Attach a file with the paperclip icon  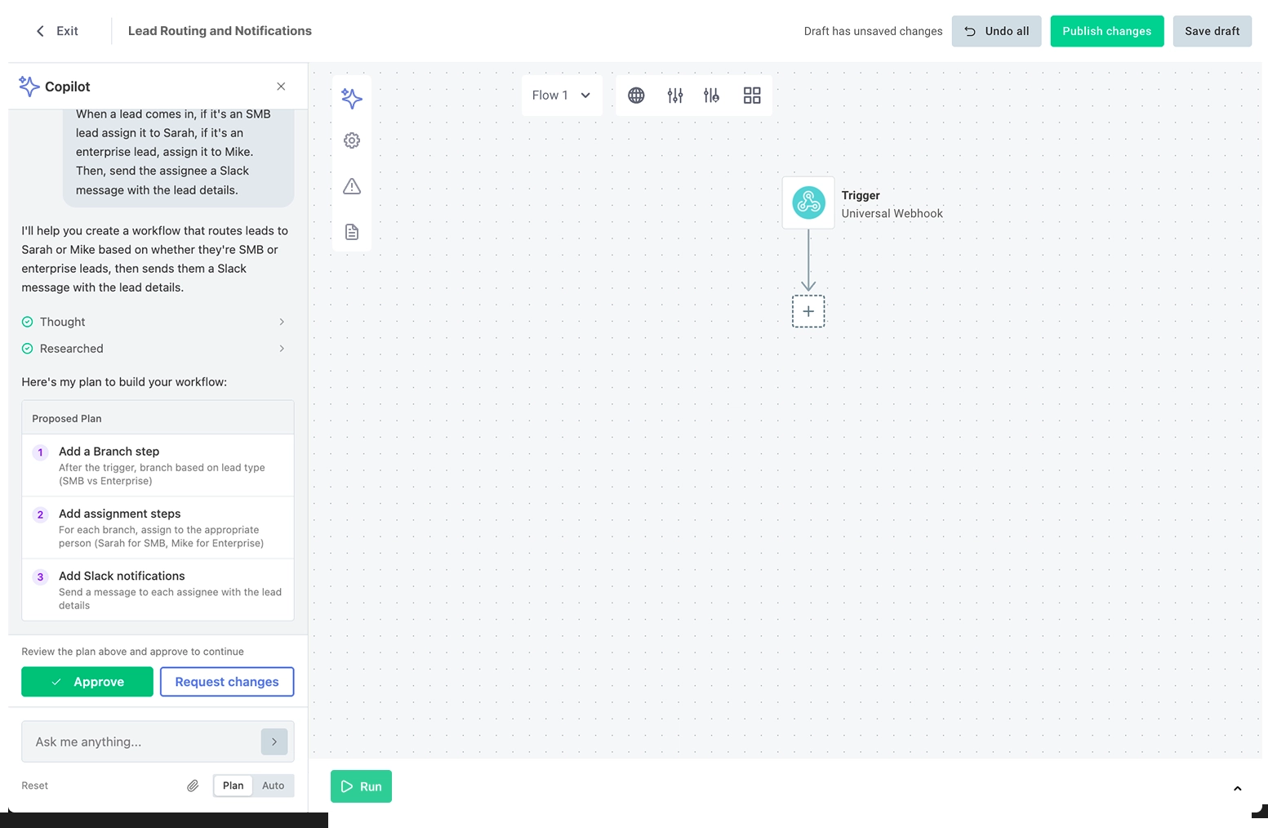tap(193, 785)
